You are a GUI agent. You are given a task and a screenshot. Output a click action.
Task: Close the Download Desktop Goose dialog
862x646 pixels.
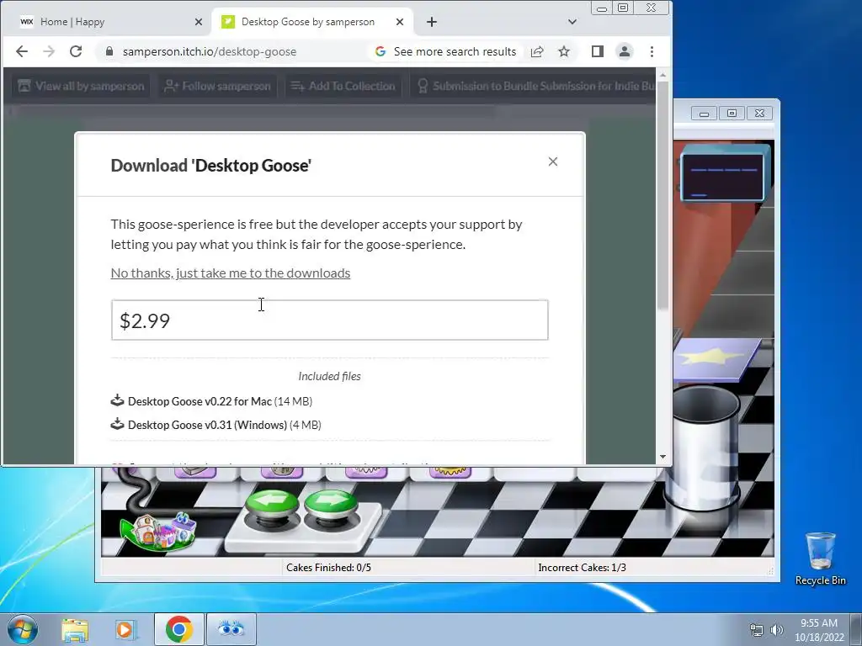click(553, 161)
